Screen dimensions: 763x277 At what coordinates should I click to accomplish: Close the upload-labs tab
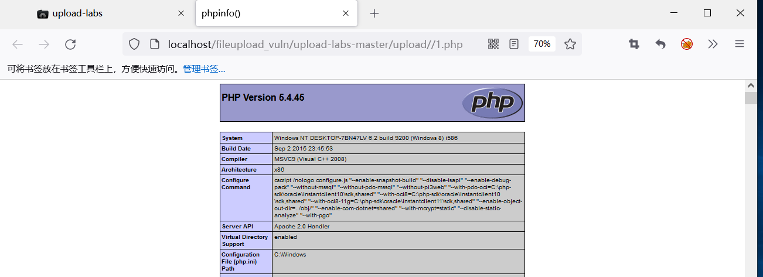point(182,13)
